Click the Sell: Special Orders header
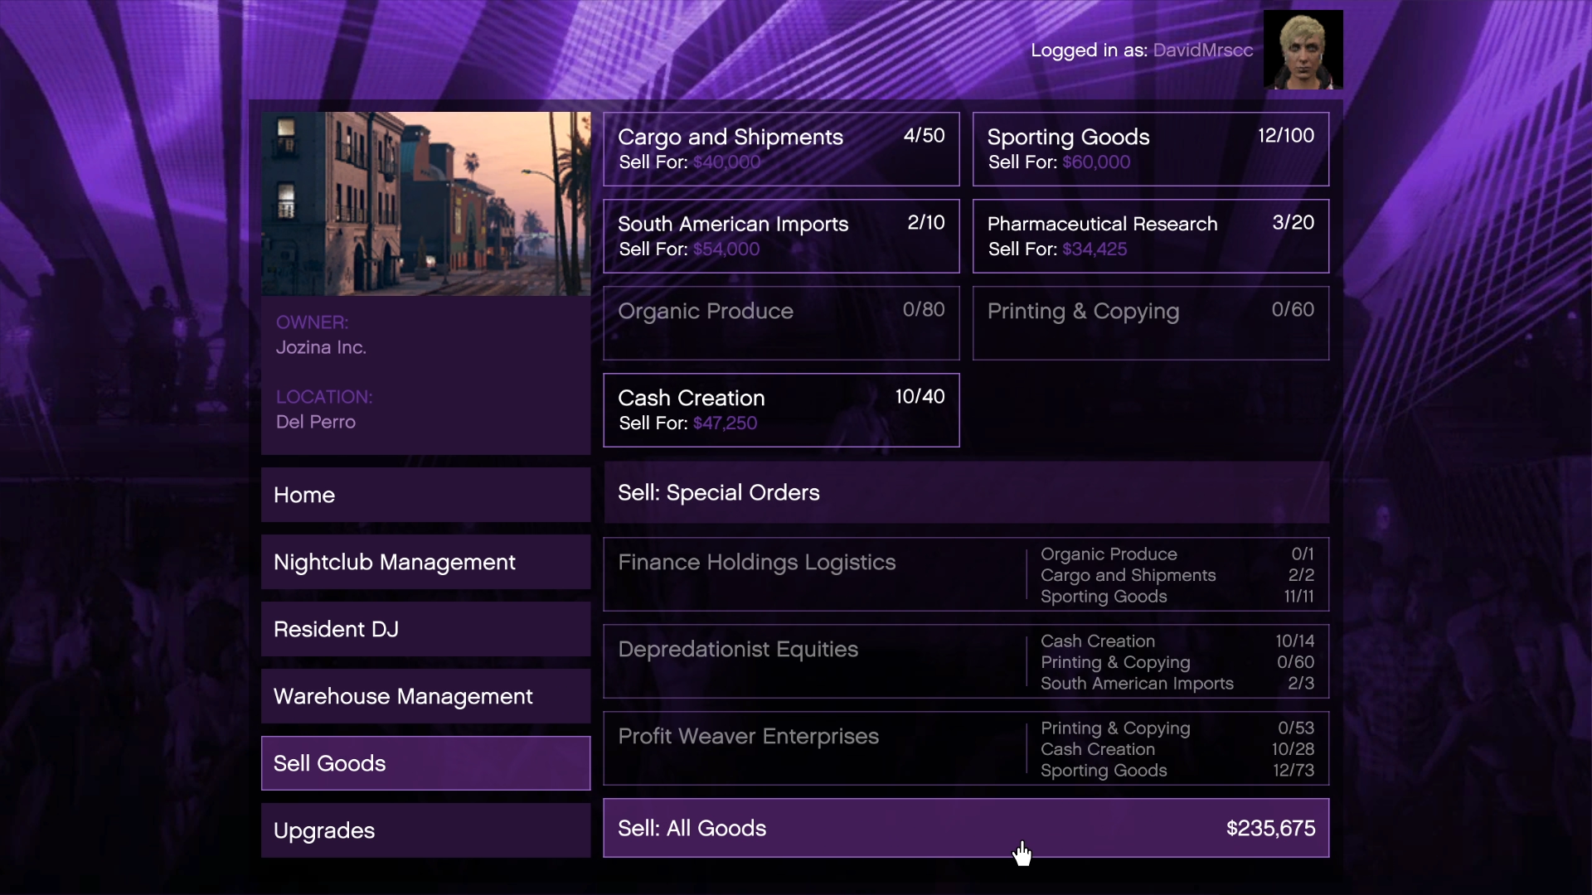Screen dimensions: 1592x895 [x=966, y=493]
